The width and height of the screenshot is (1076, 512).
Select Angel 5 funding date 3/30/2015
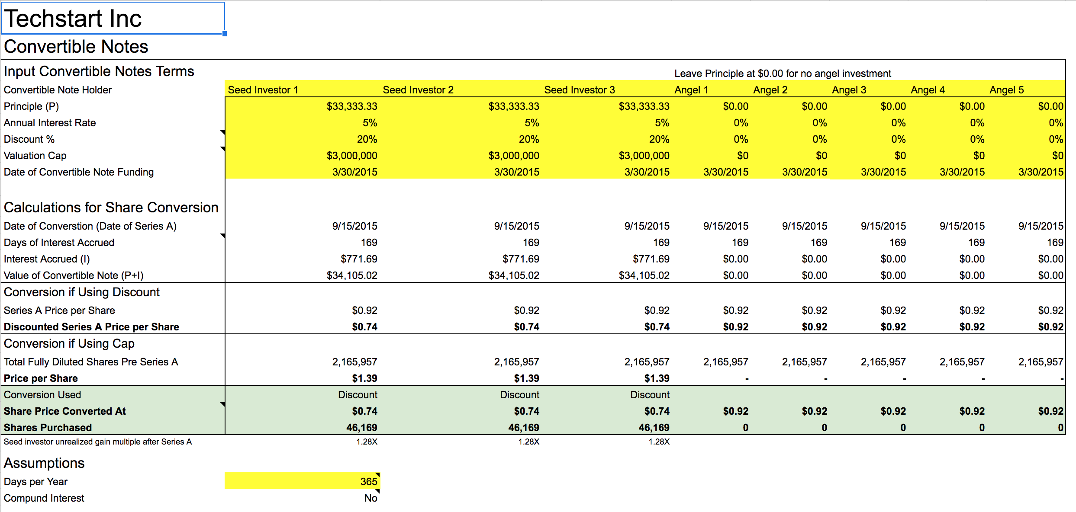pos(1041,172)
